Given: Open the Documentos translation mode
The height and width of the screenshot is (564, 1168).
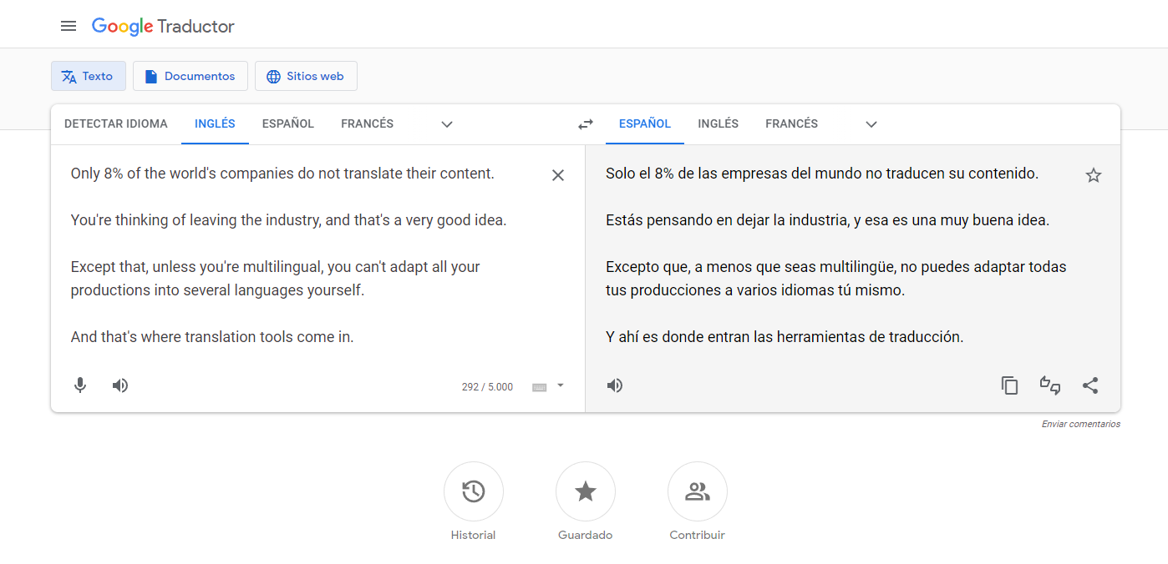Looking at the screenshot, I should [x=190, y=76].
